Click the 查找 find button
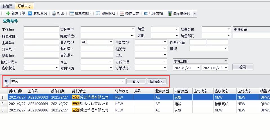The image size is (270, 140). [x=136, y=81]
